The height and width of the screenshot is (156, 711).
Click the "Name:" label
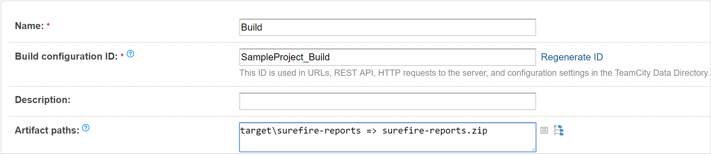29,26
